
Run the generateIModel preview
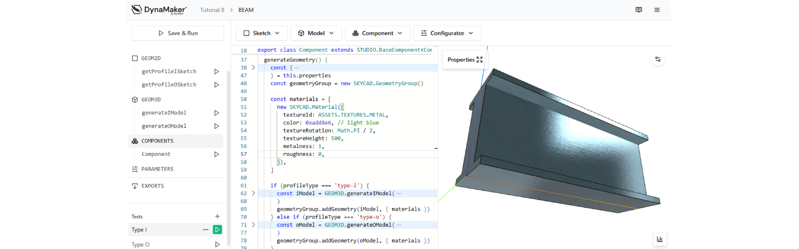(x=217, y=113)
